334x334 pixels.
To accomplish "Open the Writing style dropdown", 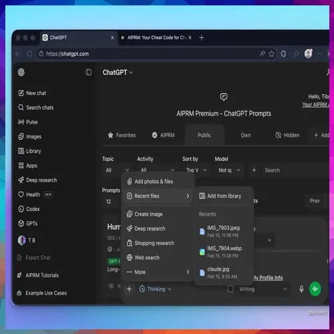I will tap(263, 289).
